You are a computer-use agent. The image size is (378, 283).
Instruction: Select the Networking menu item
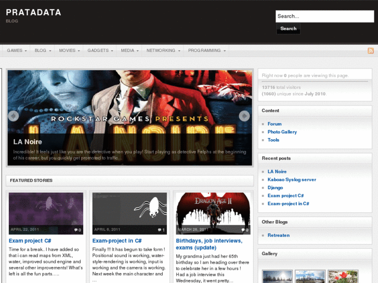click(x=163, y=50)
